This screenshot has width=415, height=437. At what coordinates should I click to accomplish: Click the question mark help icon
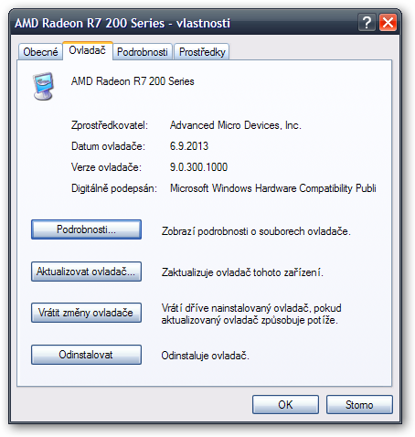367,22
